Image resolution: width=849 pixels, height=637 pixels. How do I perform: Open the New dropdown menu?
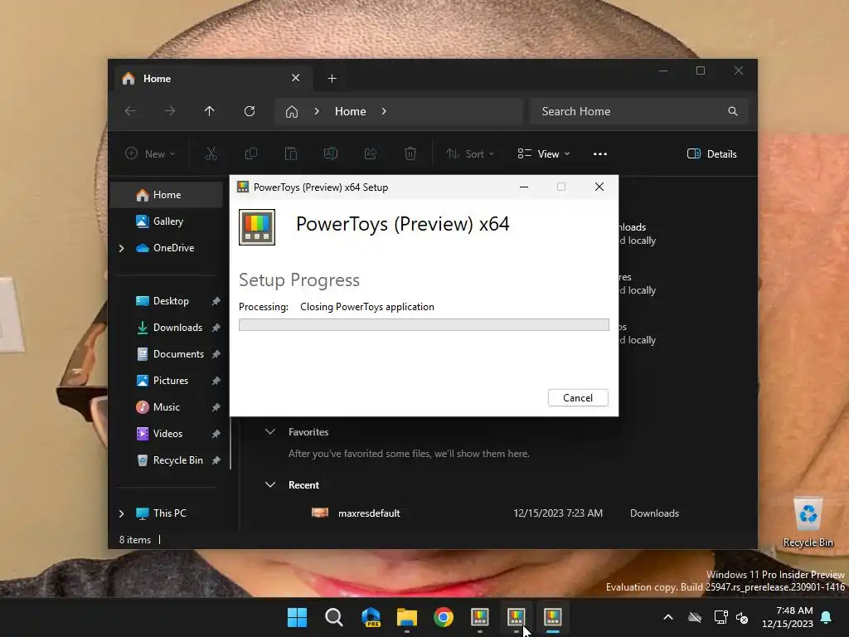pyautogui.click(x=150, y=153)
